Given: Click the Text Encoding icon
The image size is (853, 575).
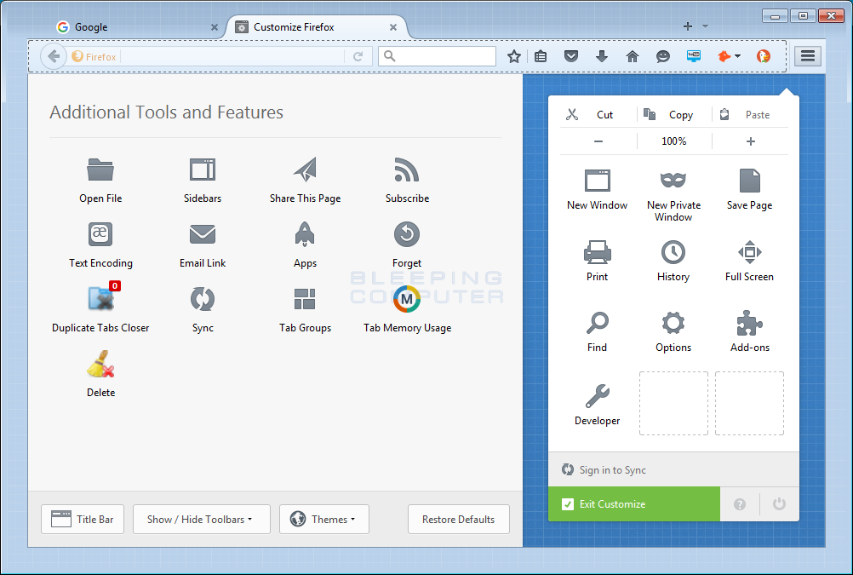Looking at the screenshot, I should (x=100, y=234).
